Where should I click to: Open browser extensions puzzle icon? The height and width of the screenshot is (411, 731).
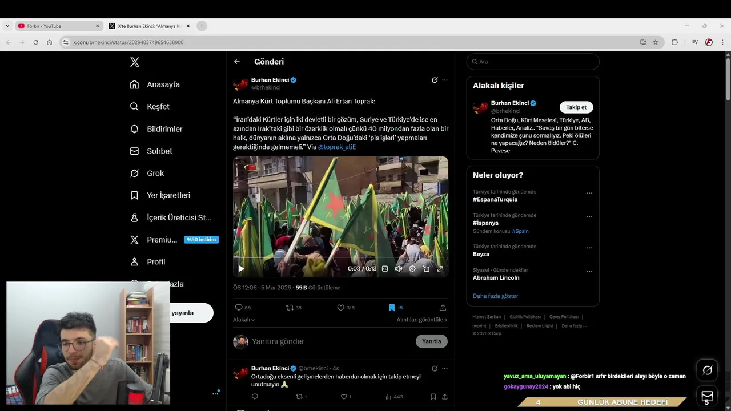[675, 42]
